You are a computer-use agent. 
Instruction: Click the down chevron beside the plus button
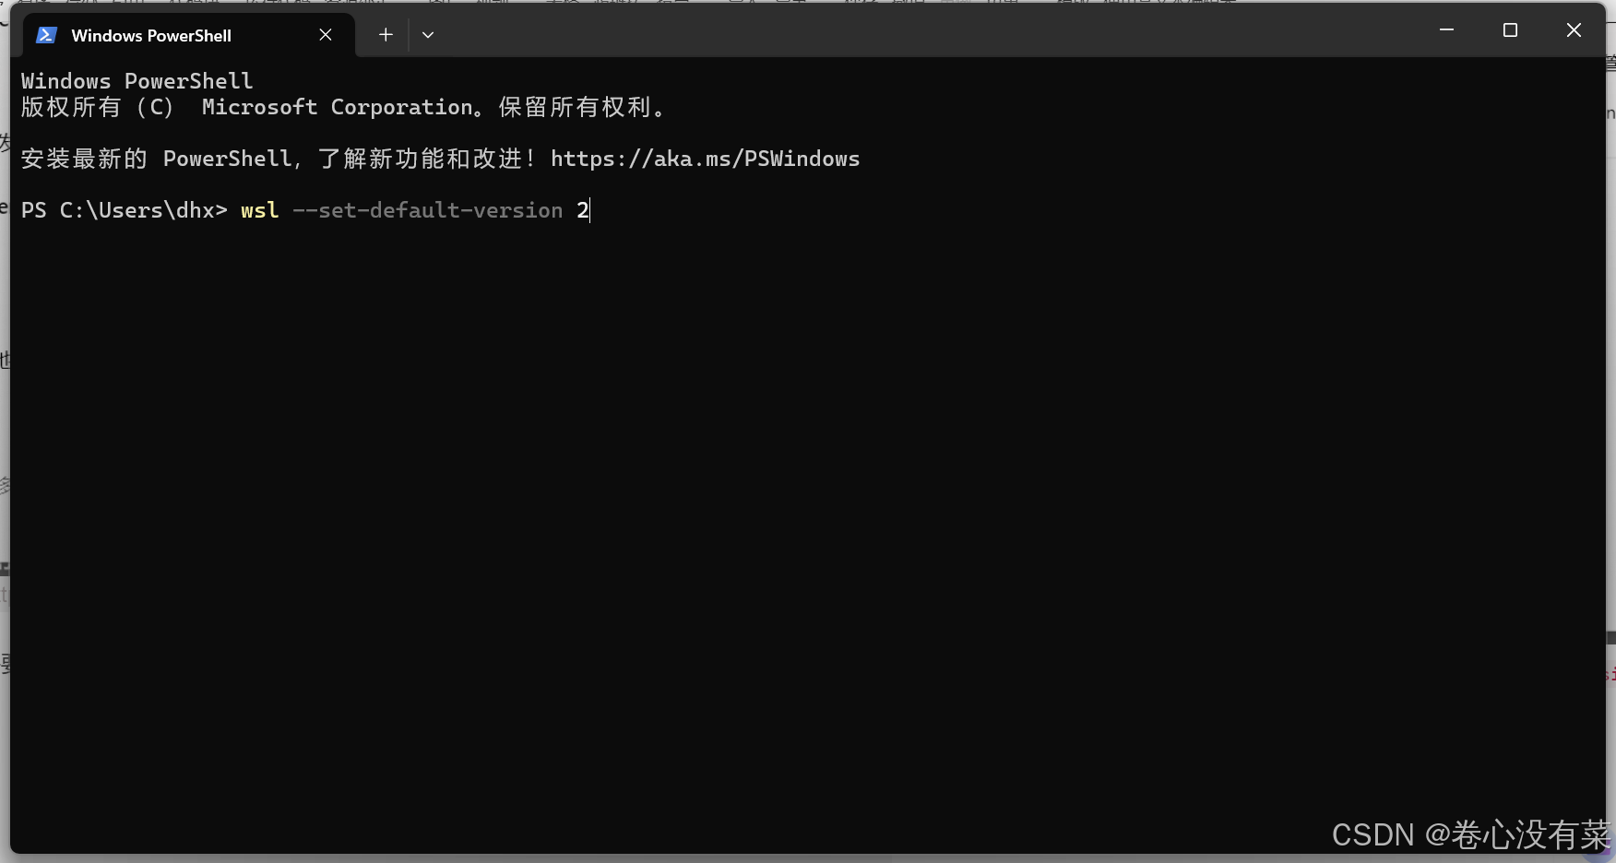coord(427,34)
